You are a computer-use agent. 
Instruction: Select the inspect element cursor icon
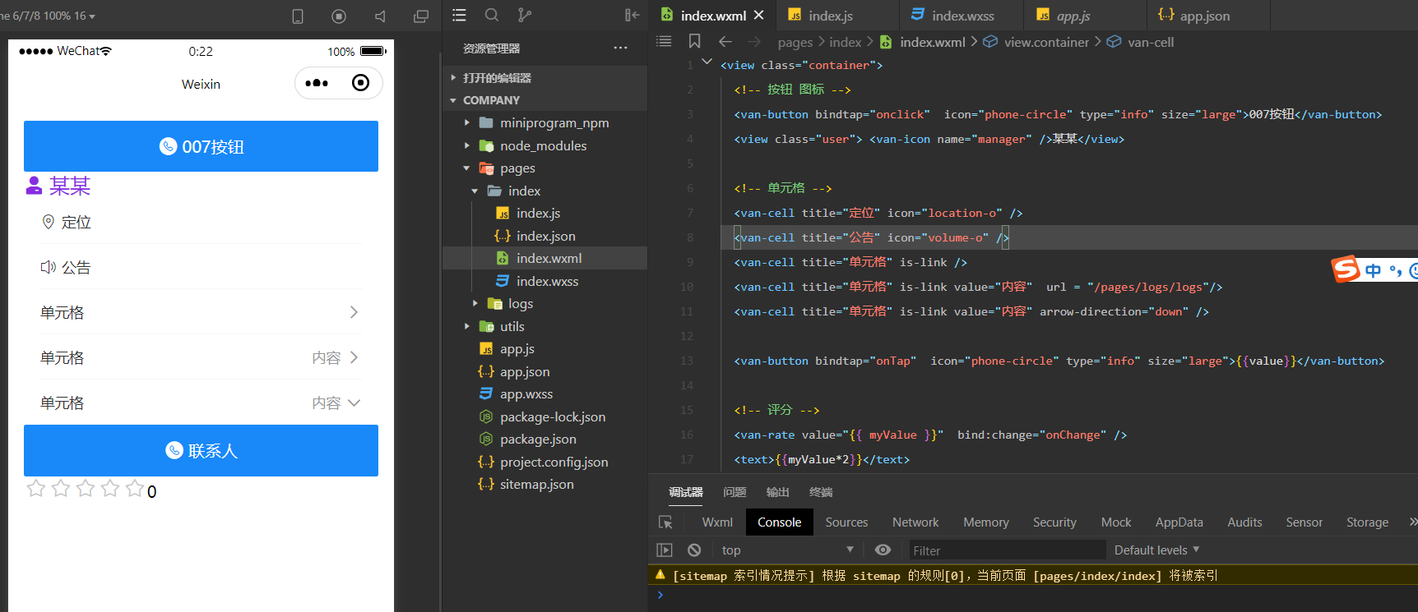[666, 522]
